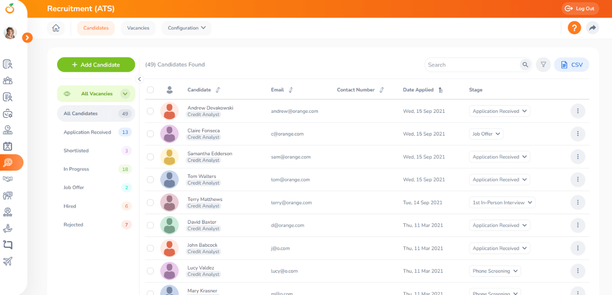Run search with the magnifier icon
The image size is (612, 295).
point(525,64)
